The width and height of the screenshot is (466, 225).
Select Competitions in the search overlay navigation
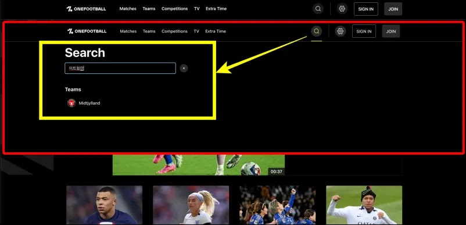click(x=174, y=31)
